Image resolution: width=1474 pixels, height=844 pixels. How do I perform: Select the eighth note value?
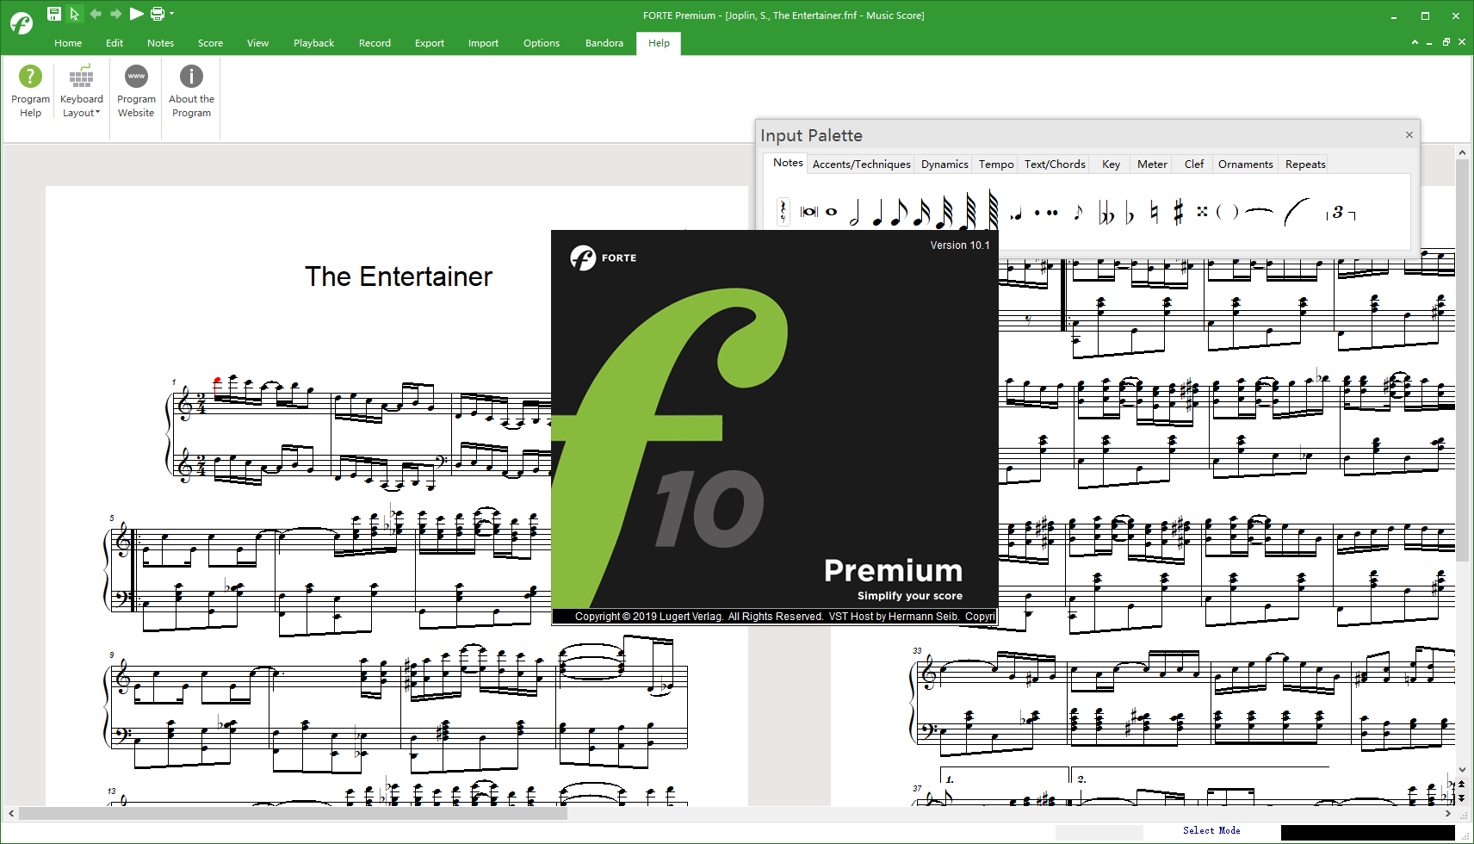tap(899, 212)
